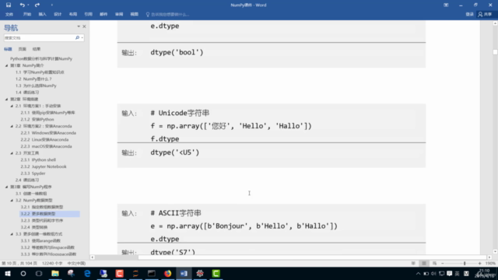This screenshot has width=498, height=280.
Task: Click the 搜索文档 search field
Action: tap(39, 38)
